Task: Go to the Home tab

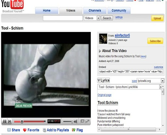Action: pyautogui.click(x=47, y=10)
